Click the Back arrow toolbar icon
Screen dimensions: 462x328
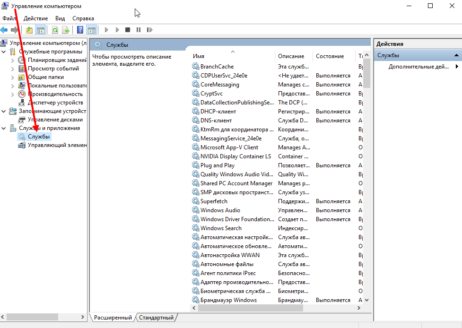4,30
